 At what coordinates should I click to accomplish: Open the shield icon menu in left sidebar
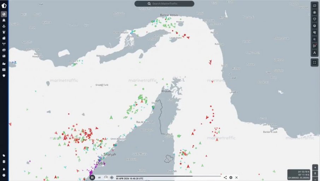[x=4, y=76]
